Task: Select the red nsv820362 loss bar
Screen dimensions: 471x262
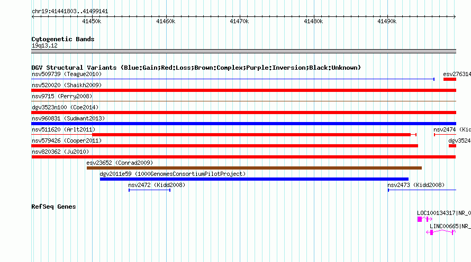Action: [x=243, y=157]
